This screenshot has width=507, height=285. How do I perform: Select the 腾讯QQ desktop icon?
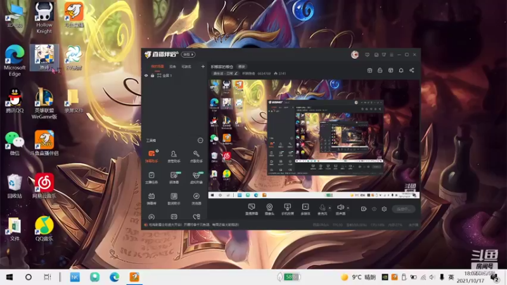point(15,101)
